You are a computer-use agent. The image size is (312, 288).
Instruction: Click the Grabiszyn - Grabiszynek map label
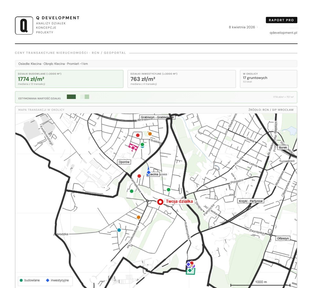(x=157, y=117)
